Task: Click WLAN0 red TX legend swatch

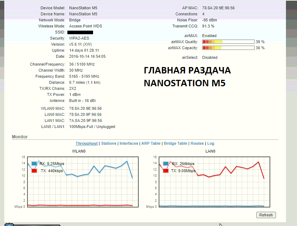Action: pos(34,171)
